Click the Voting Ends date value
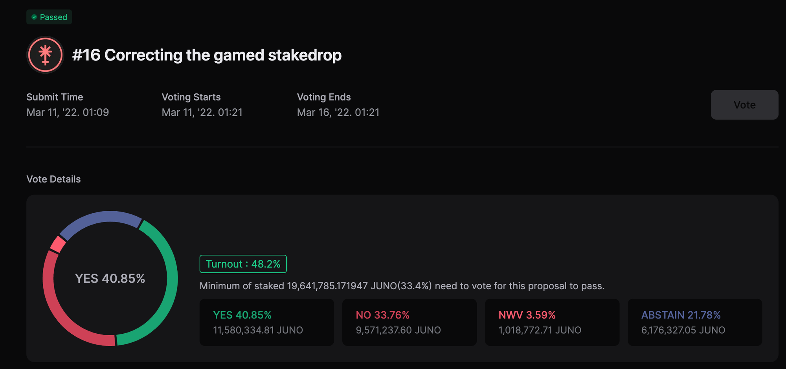 click(338, 112)
